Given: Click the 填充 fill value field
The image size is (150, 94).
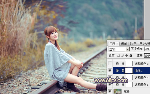Looking at the screenshot, I should [147, 56].
